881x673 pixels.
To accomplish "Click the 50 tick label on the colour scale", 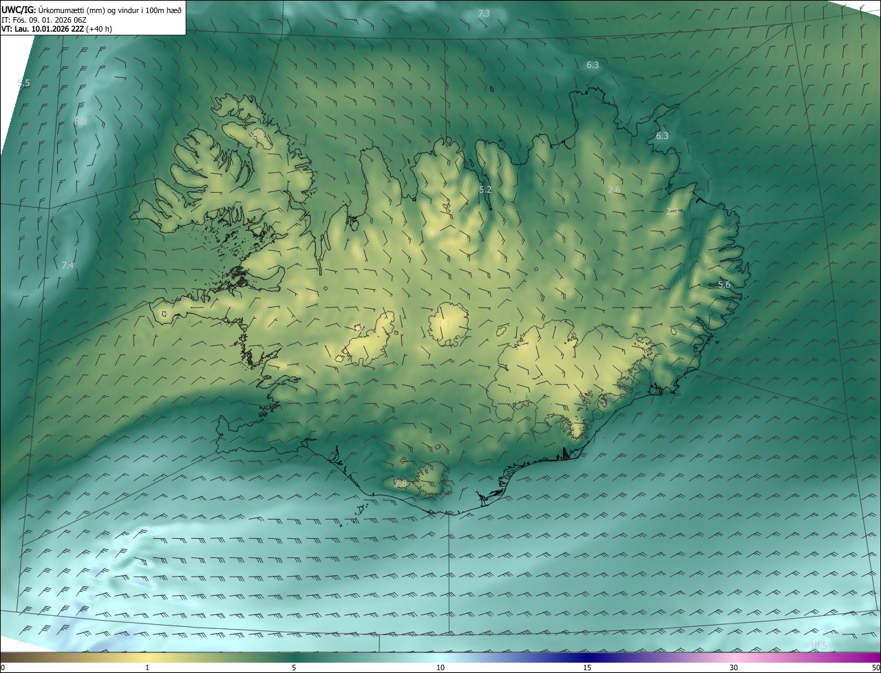I will 875,667.
